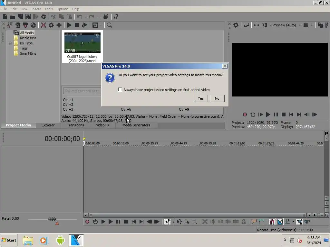330x247 pixels.
Task: Click the Insert Marker icon
Action: pyautogui.click(x=254, y=222)
